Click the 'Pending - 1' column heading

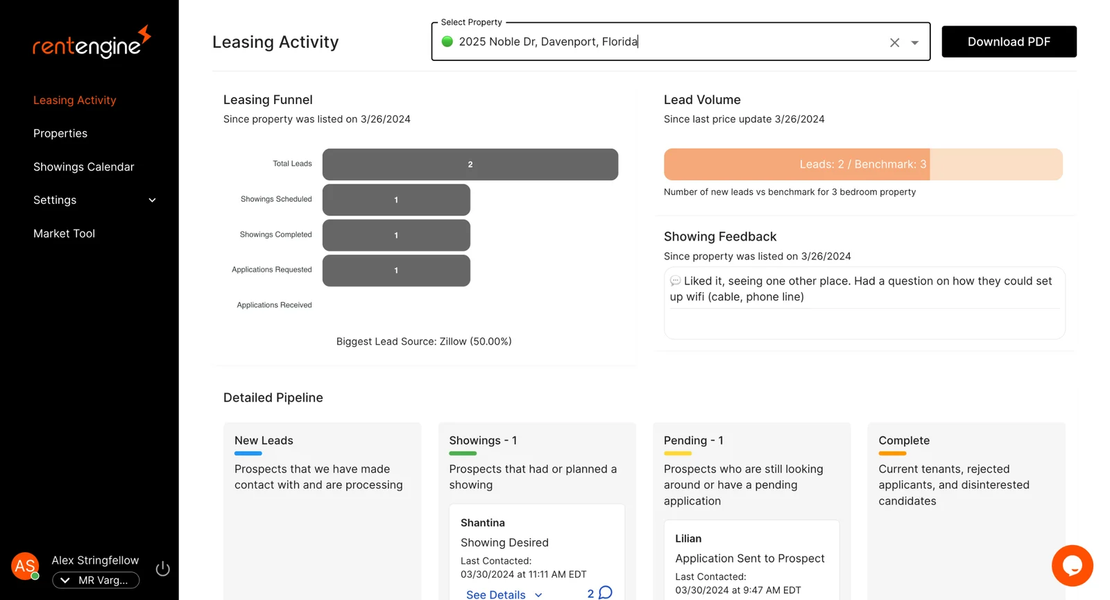tap(694, 440)
